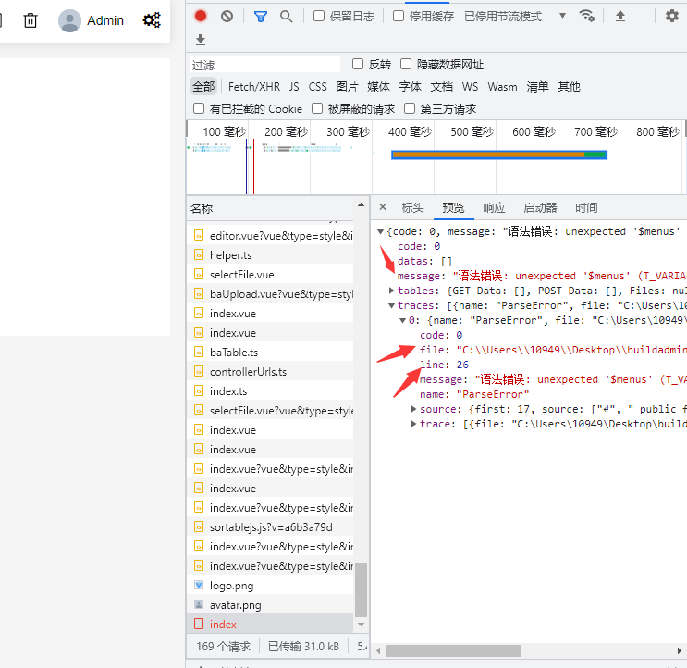Viewport: 687px width, 668px height.
Task: Collapse the traces array node
Action: coord(391,305)
